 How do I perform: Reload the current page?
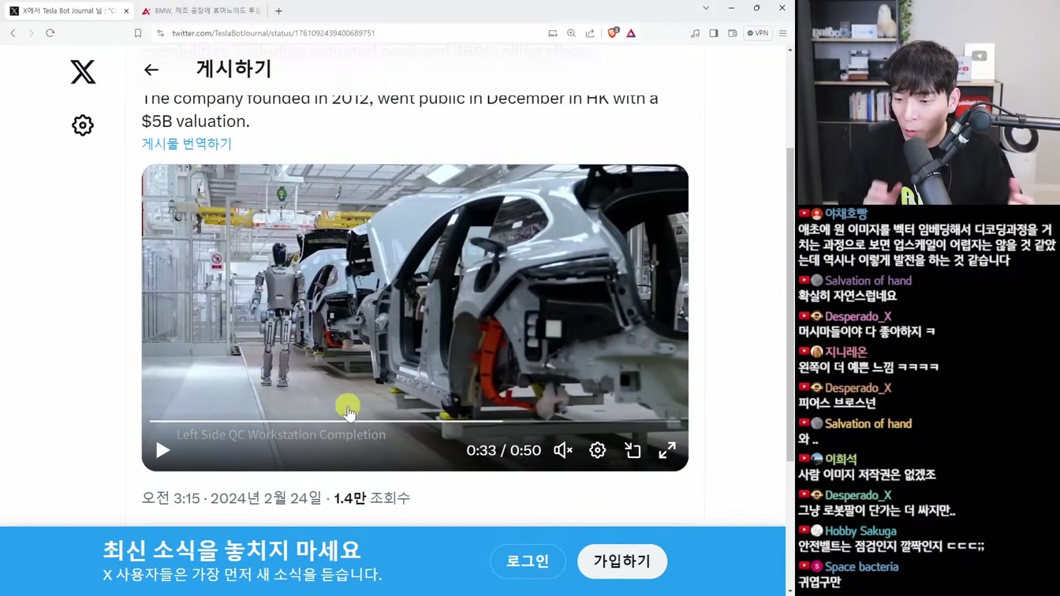pyautogui.click(x=50, y=33)
